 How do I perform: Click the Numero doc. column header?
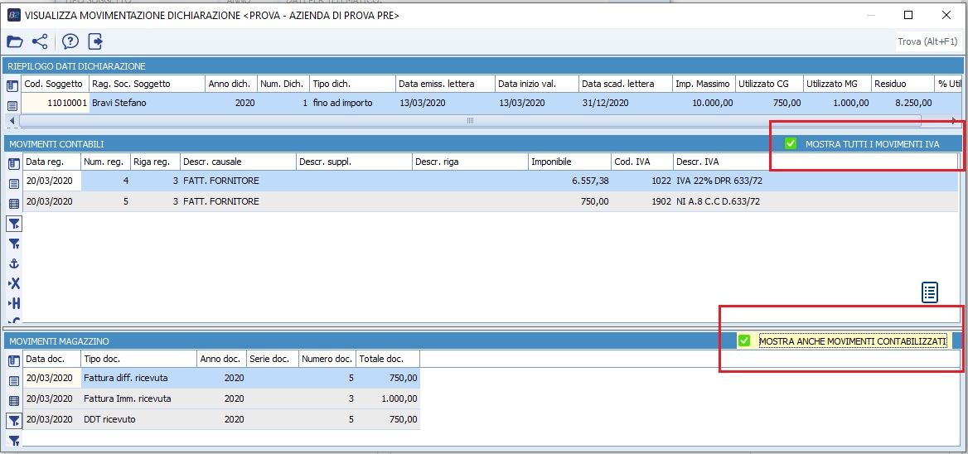[327, 359]
